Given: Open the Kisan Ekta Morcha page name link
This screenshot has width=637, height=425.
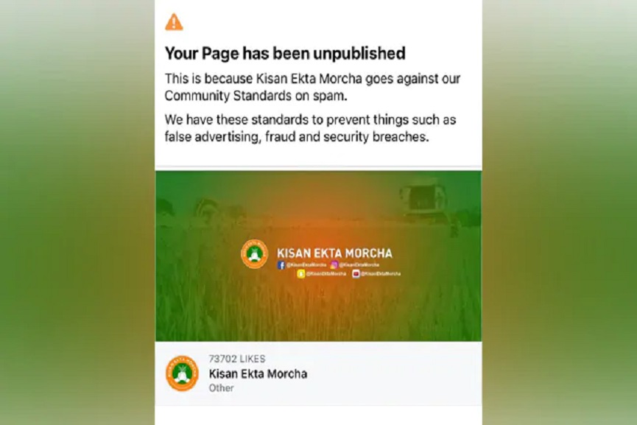Looking at the screenshot, I should [258, 373].
